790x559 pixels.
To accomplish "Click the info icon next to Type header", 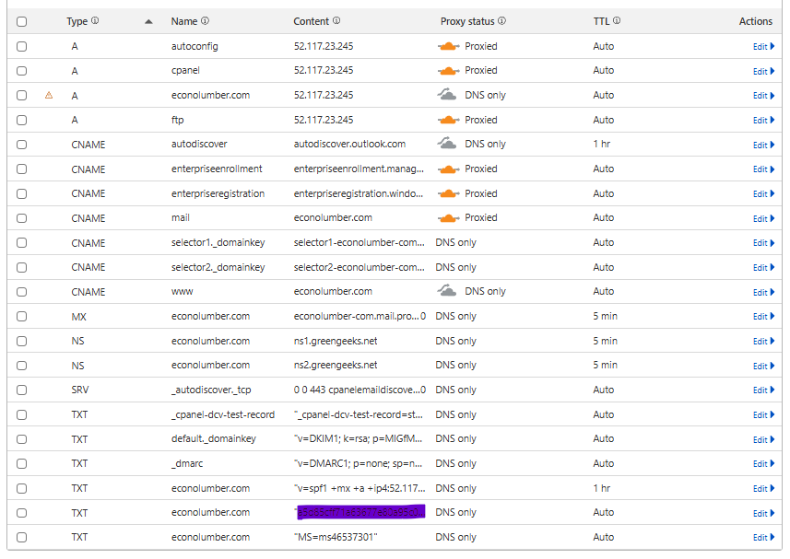I will [95, 20].
